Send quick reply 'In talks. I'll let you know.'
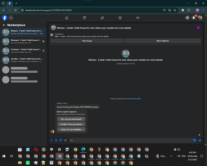This screenshot has width=207, height=166. click(x=71, y=124)
